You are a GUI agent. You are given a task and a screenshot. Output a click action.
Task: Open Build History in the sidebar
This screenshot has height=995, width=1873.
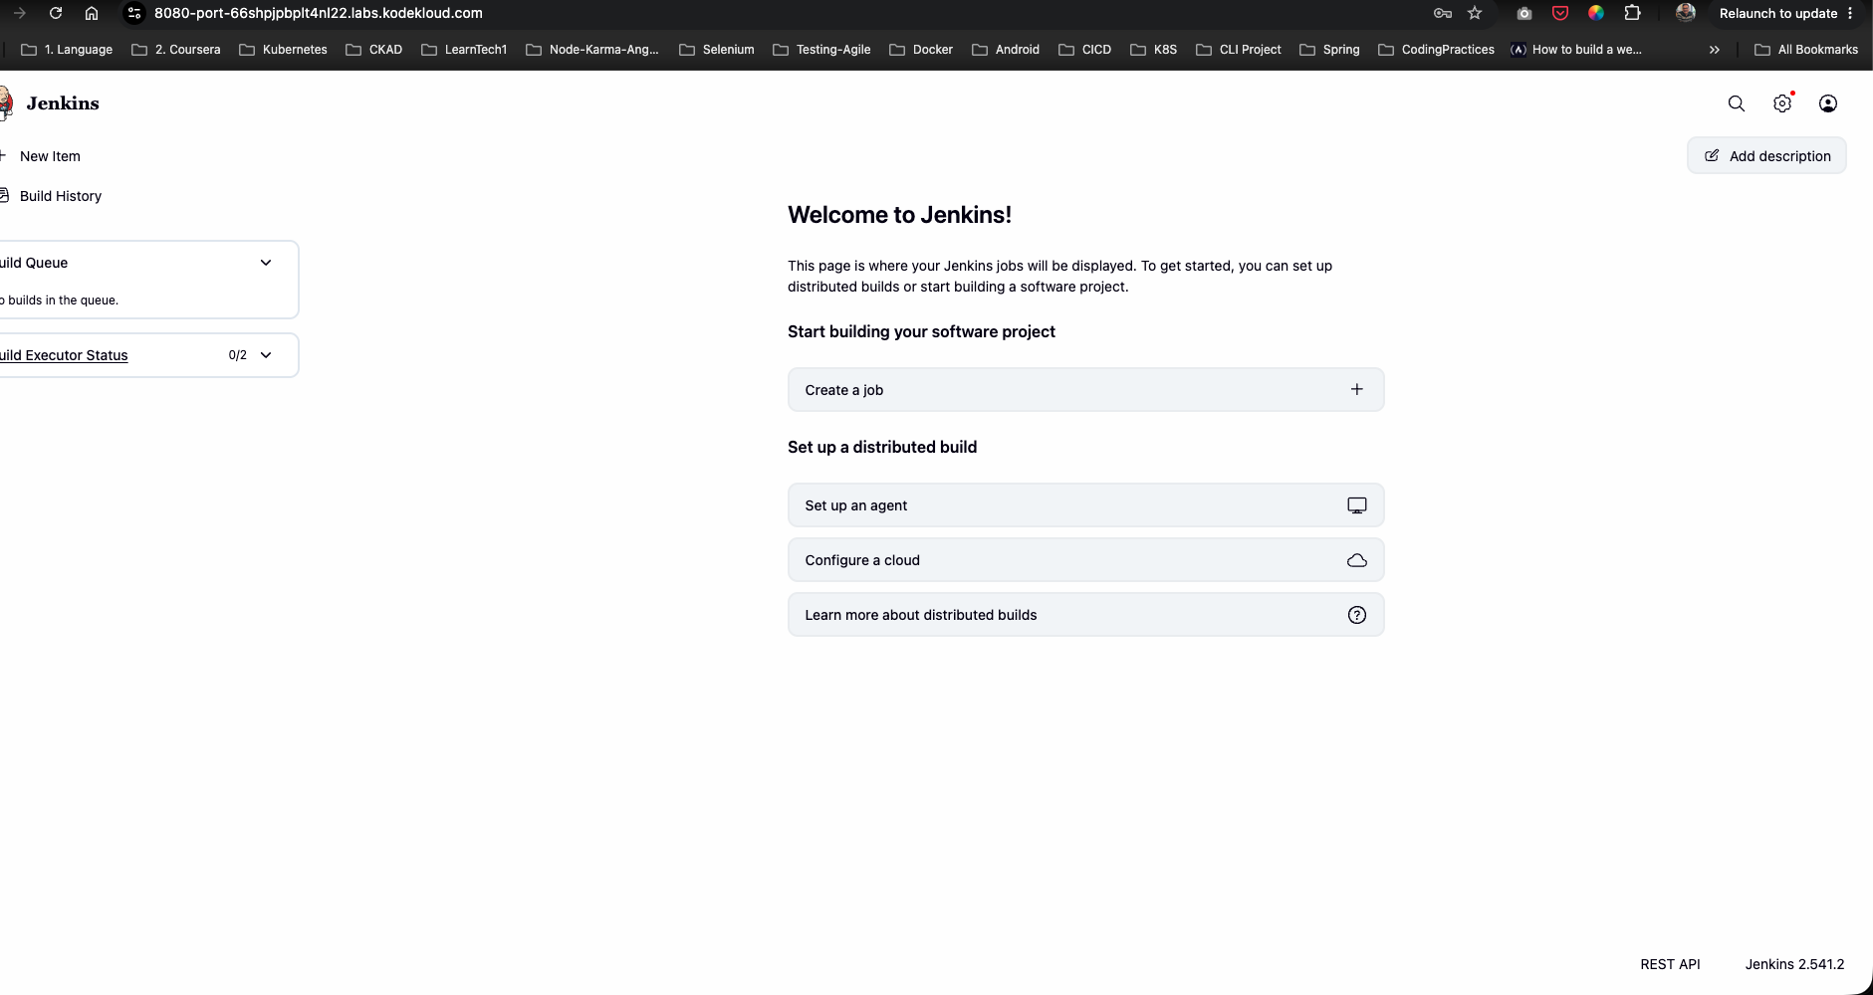52,196
